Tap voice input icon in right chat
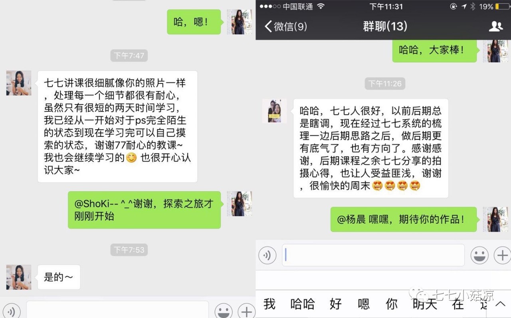This screenshot has width=511, height=318. (x=267, y=255)
